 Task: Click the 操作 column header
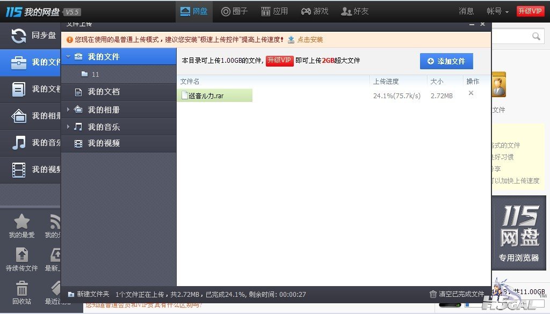pos(473,81)
